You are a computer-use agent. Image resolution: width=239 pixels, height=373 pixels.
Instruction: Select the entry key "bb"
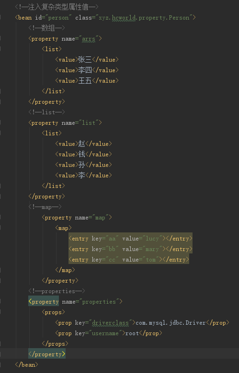[x=112, y=249]
